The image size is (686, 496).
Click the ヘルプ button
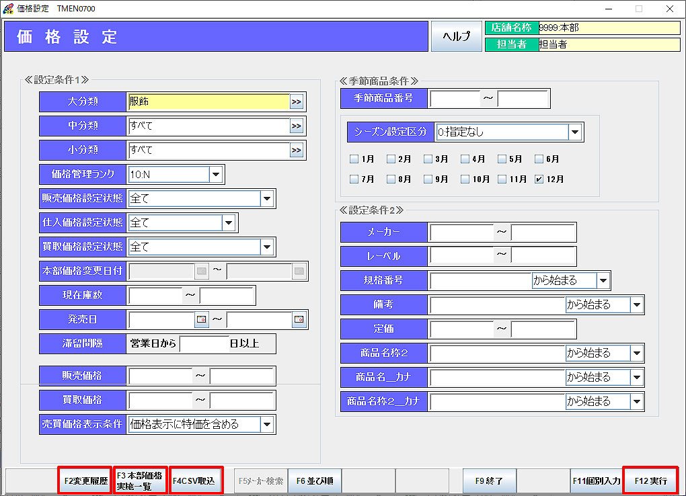[455, 36]
